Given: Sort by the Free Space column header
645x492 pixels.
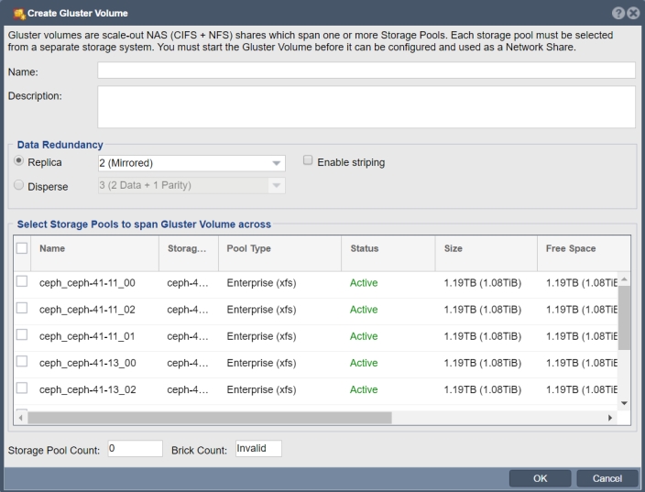Looking at the screenshot, I should pyautogui.click(x=584, y=253).
